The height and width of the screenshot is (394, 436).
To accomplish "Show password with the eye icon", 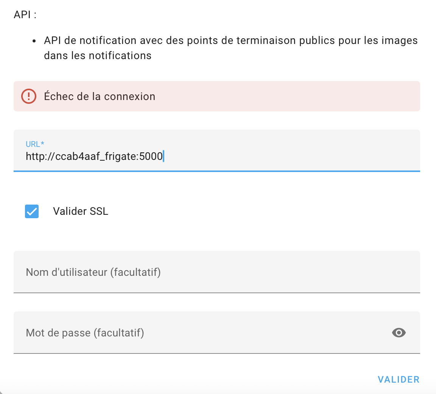I will point(399,333).
